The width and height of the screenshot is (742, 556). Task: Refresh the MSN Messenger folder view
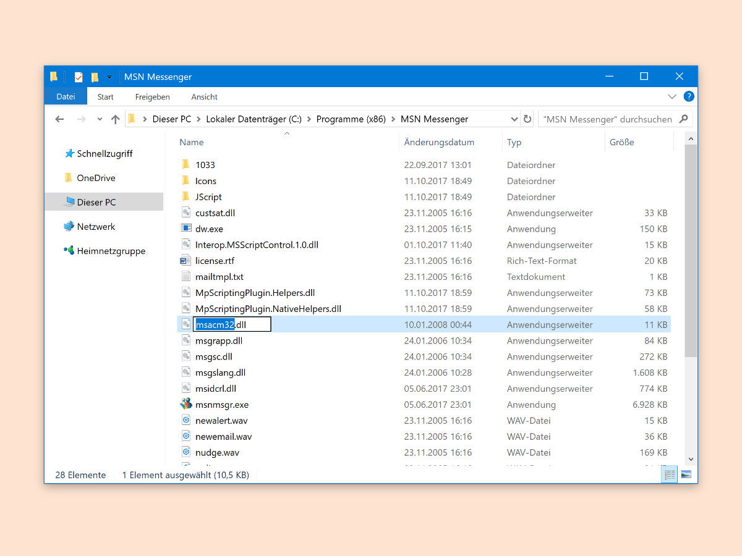[x=527, y=119]
